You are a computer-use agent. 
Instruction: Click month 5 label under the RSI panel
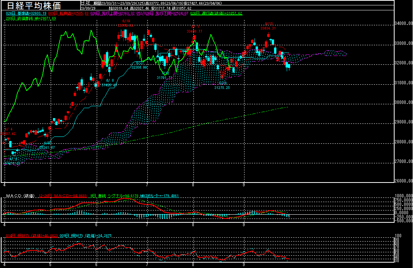[x=50, y=265]
